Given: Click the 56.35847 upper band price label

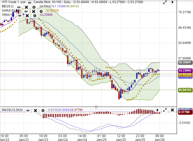Looking at the screenshot, I should tap(185, 62).
